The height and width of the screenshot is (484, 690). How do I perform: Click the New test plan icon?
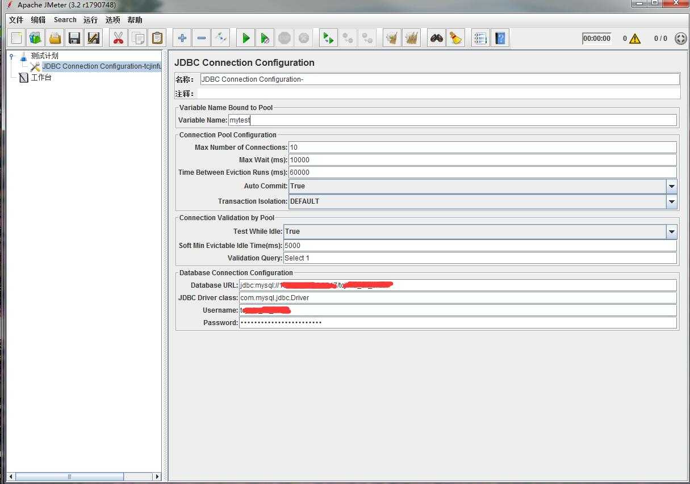[16, 38]
